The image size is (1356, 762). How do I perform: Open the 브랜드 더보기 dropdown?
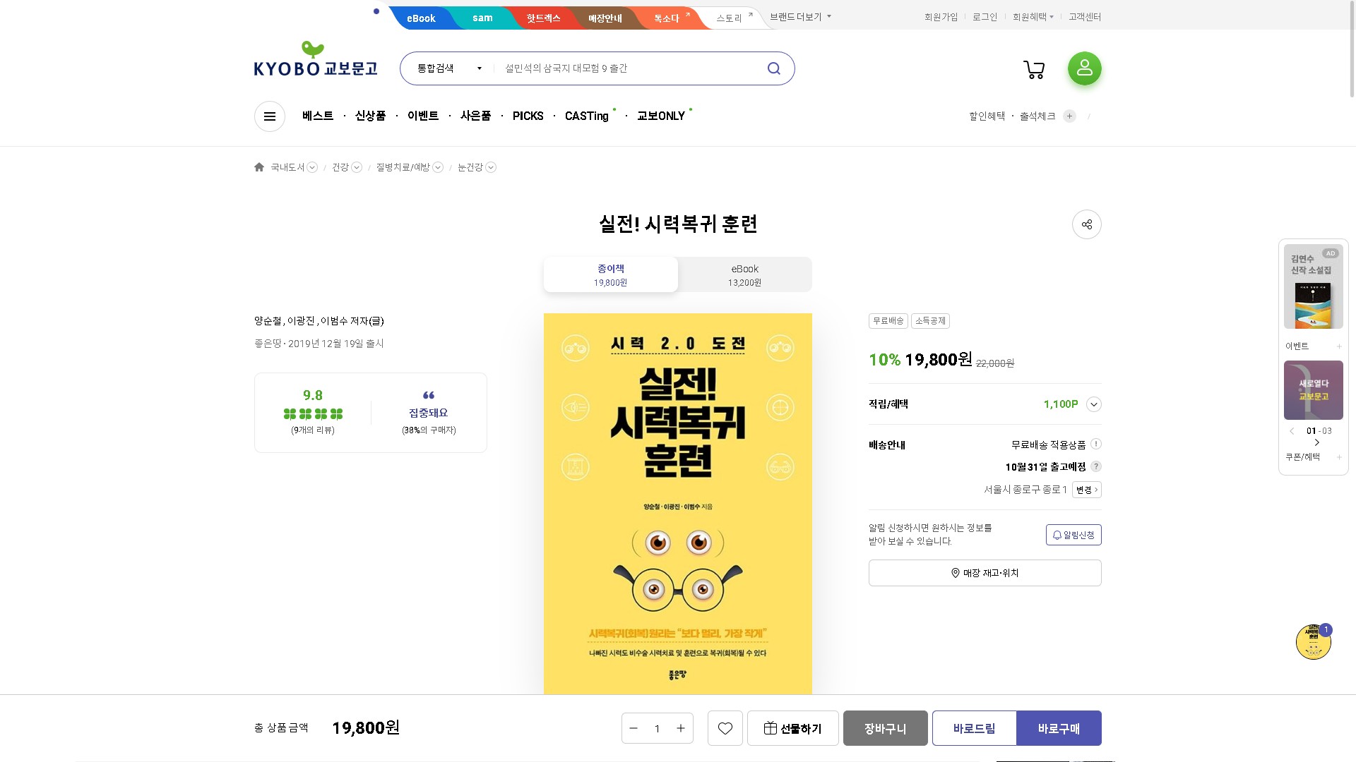[x=800, y=17]
